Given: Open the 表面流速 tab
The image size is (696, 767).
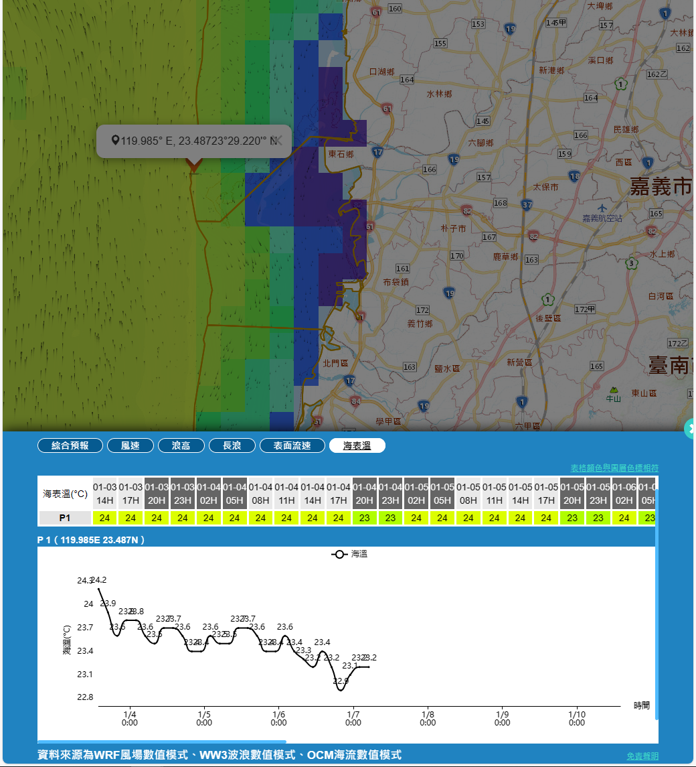Looking at the screenshot, I should (292, 445).
